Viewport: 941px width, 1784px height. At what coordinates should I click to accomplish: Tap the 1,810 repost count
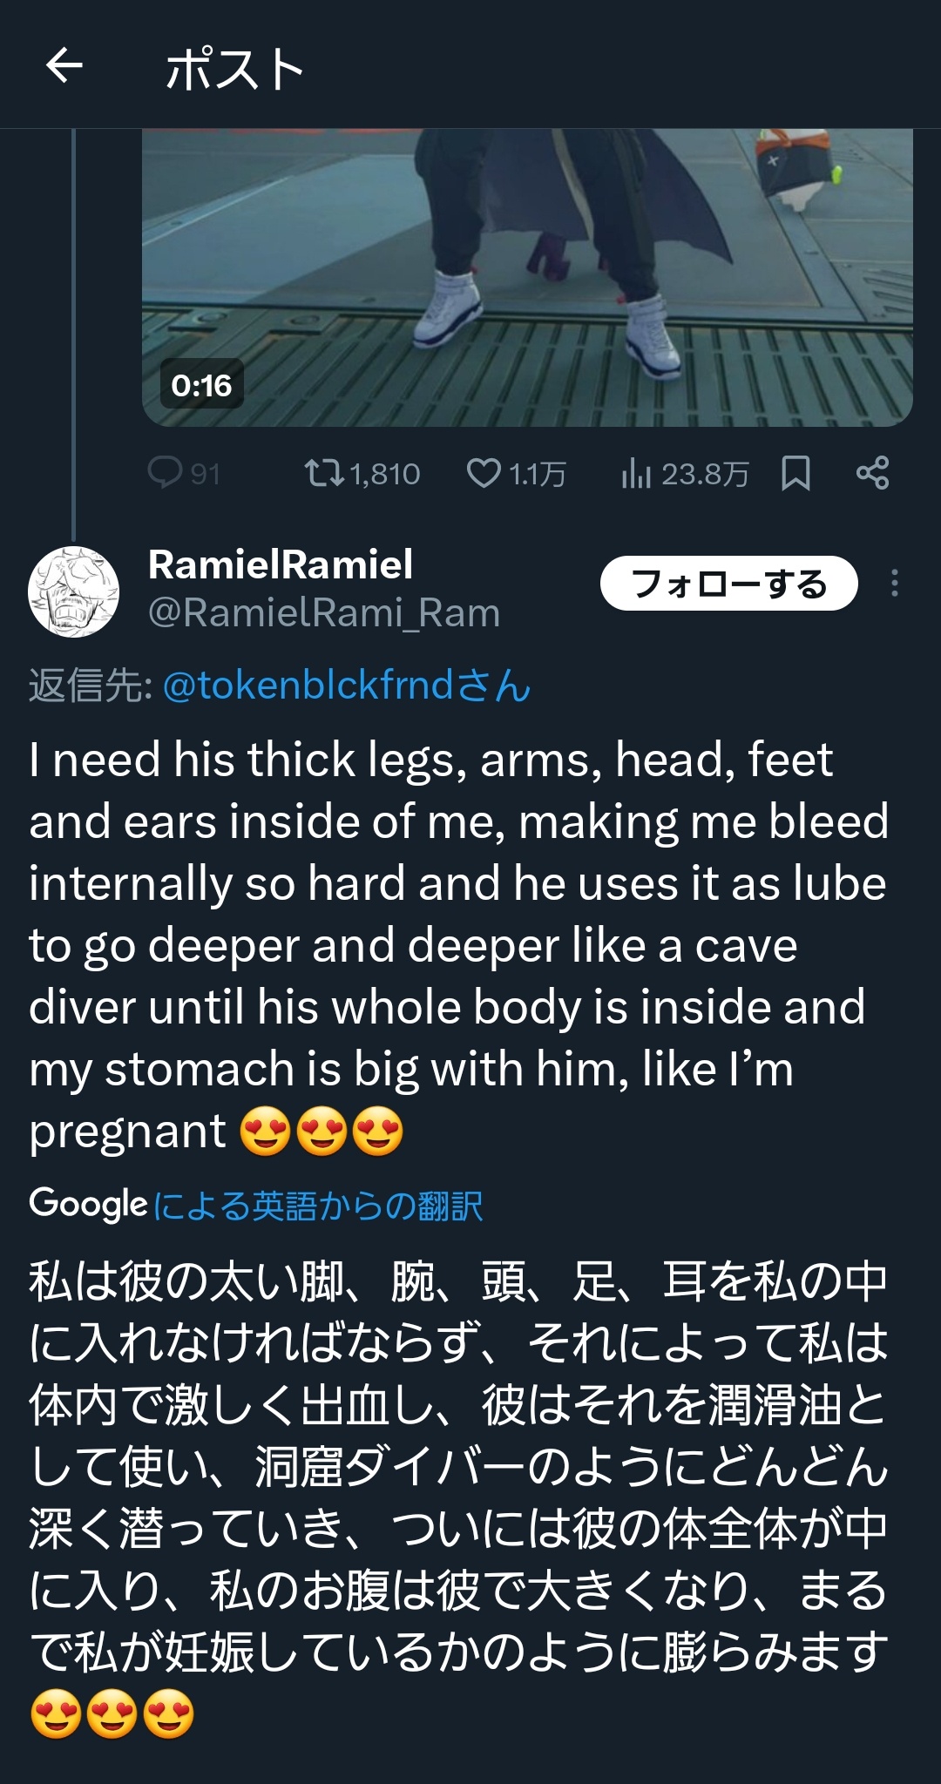tap(385, 474)
